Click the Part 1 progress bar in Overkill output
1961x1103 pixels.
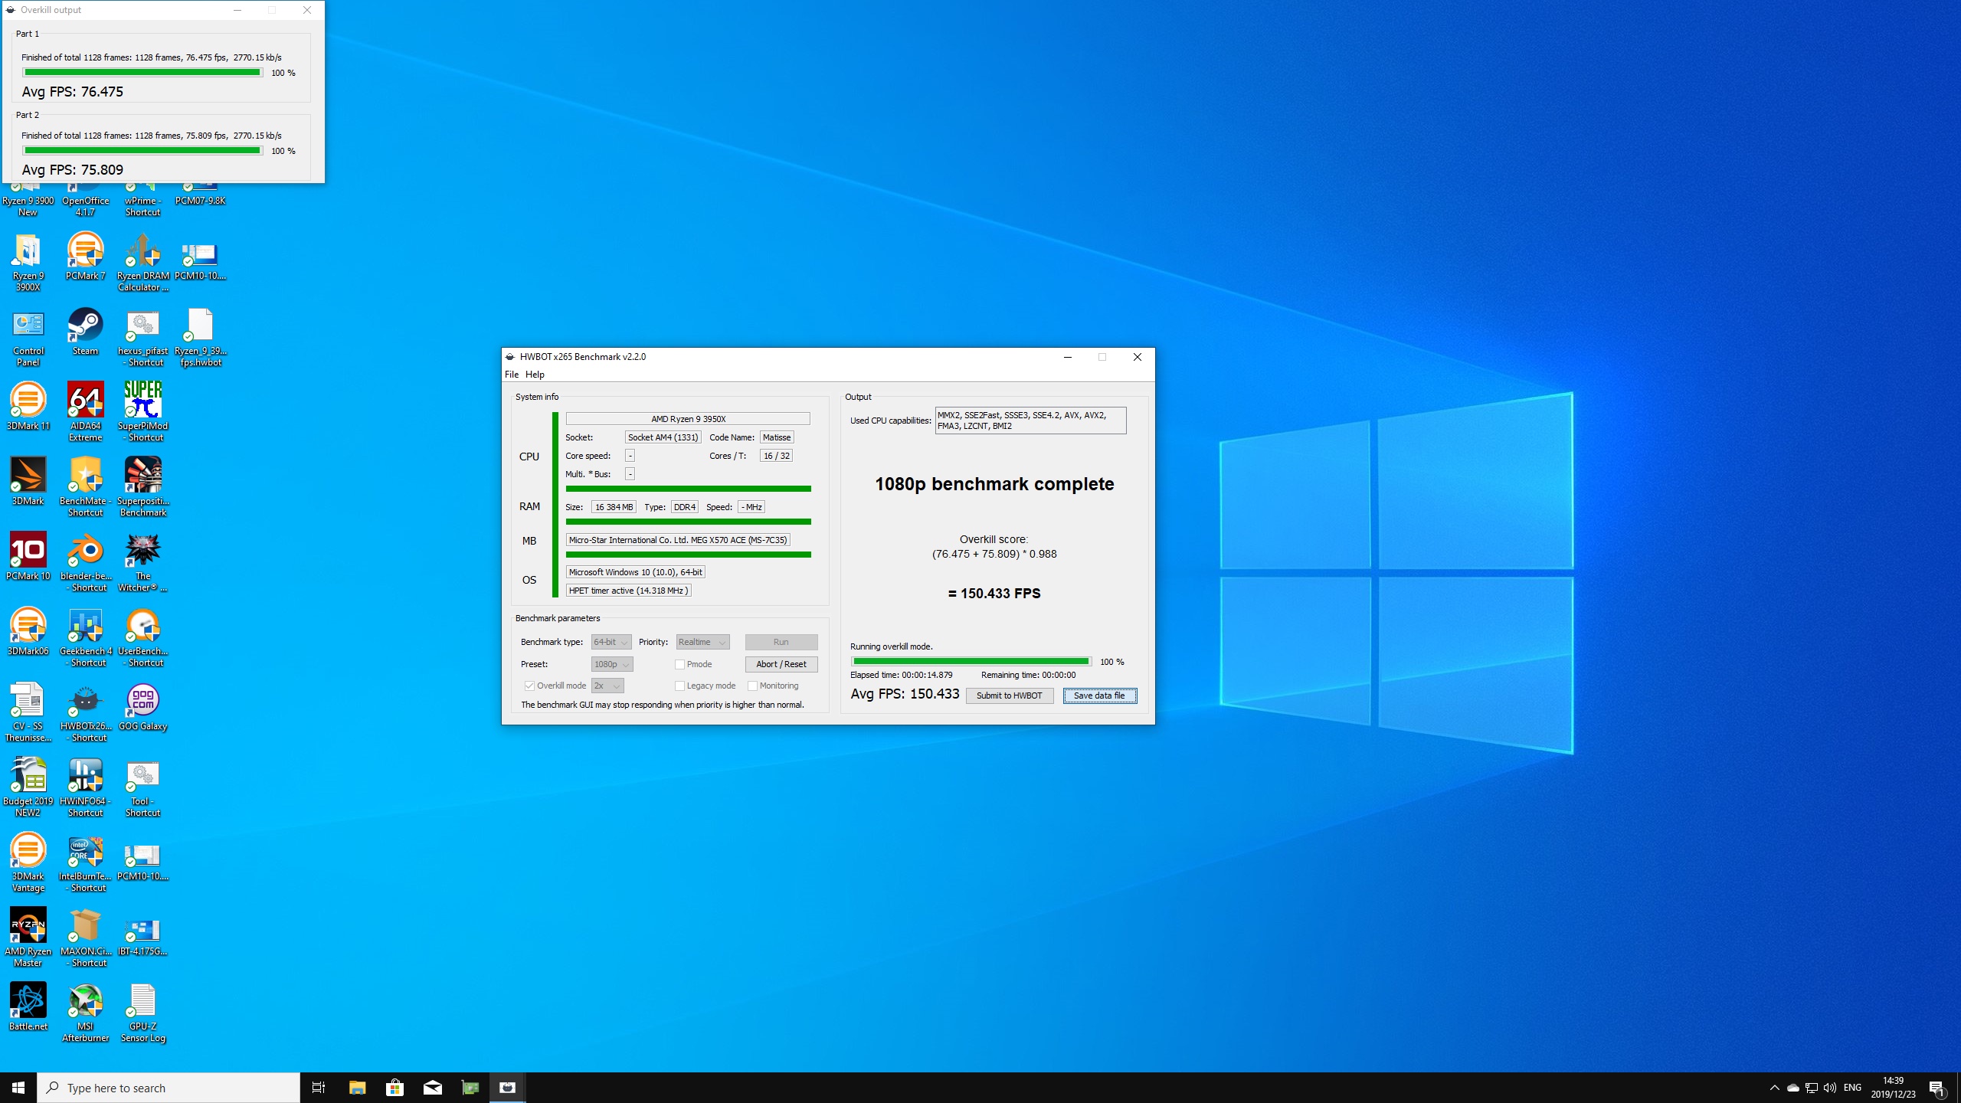pyautogui.click(x=142, y=73)
